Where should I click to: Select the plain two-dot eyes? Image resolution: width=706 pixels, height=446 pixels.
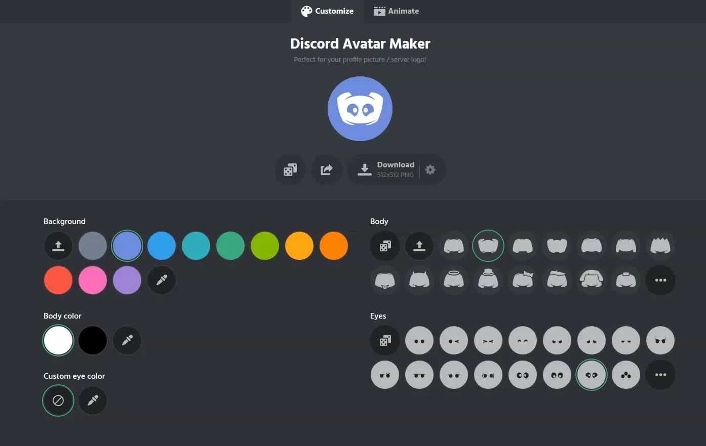tap(419, 340)
